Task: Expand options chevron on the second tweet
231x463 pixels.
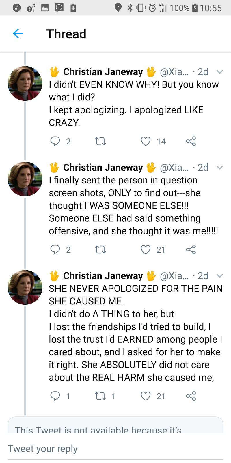Action: (x=220, y=167)
